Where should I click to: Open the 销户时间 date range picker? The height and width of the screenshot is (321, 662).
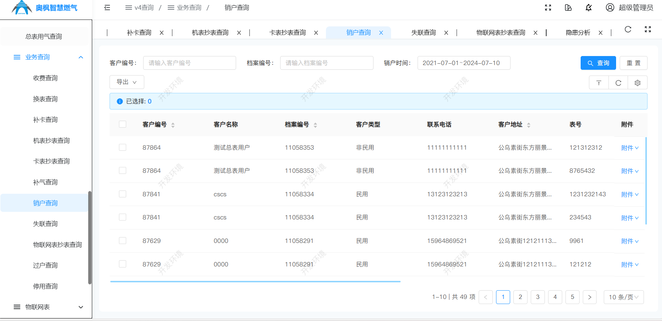tap(464, 63)
